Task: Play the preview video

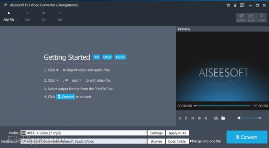Action: pyautogui.click(x=186, y=118)
